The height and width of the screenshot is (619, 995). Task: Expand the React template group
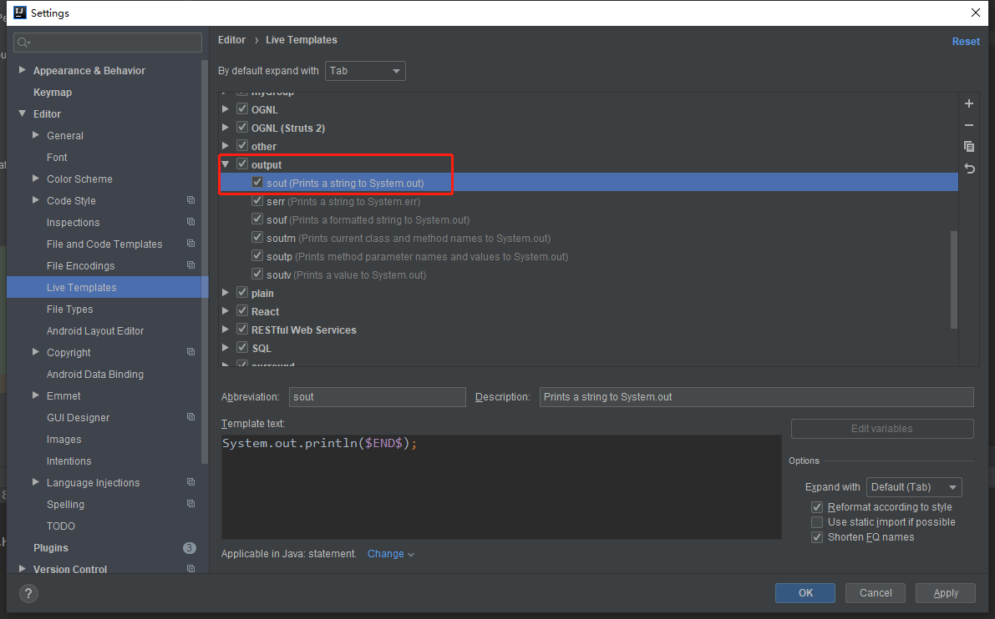[x=226, y=311]
